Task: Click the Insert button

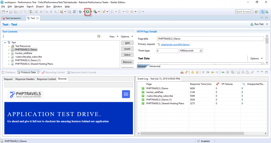Action: click(x=127, y=49)
